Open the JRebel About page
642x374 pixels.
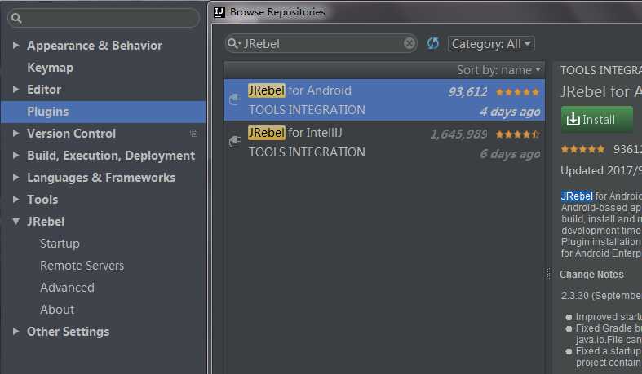(x=57, y=310)
